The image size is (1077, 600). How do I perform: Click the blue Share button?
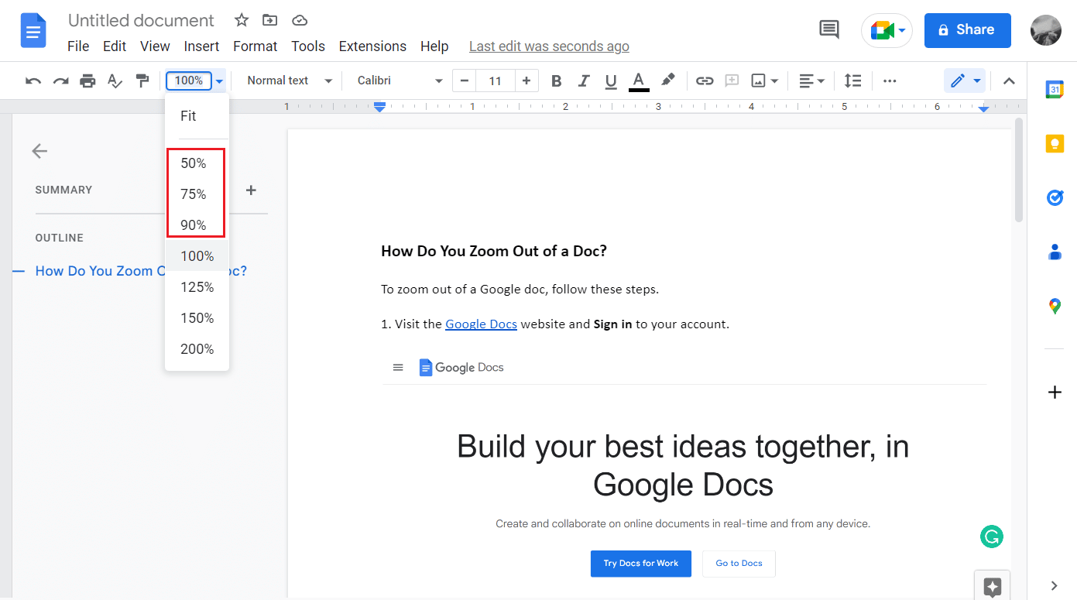pyautogui.click(x=967, y=30)
